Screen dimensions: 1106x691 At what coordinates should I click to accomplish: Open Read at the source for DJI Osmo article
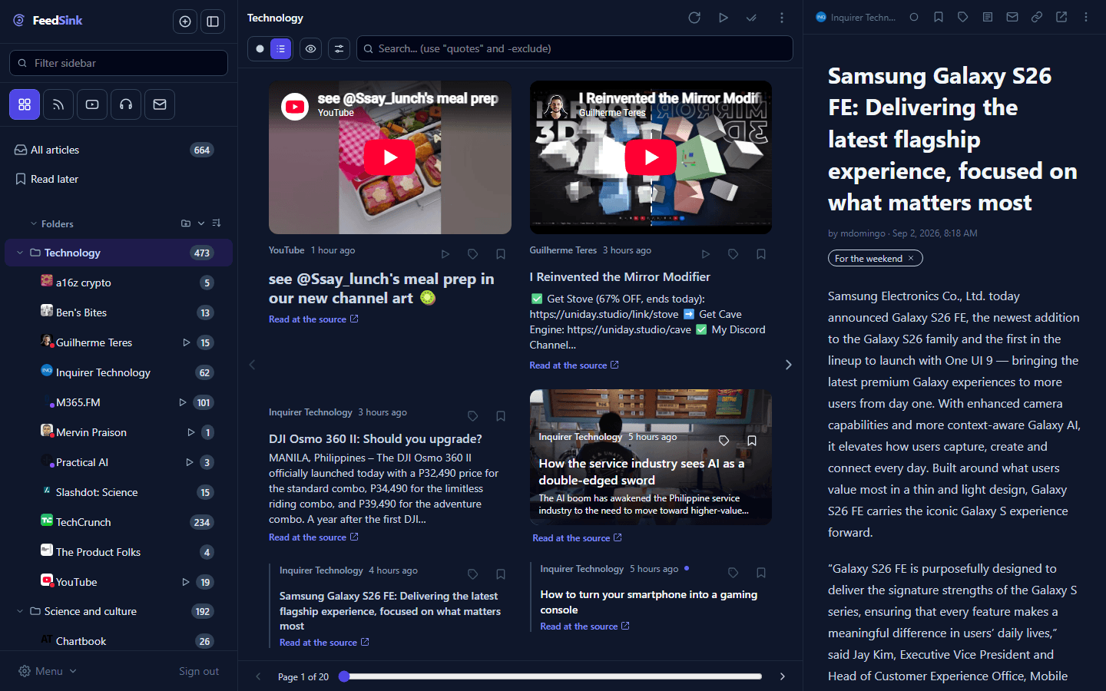pos(313,537)
